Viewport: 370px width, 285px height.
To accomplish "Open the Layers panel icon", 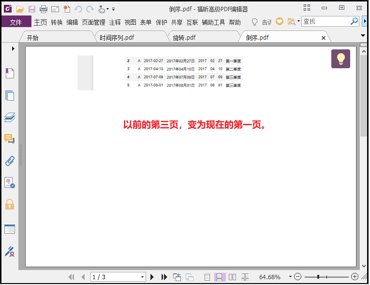I will [x=10, y=118].
